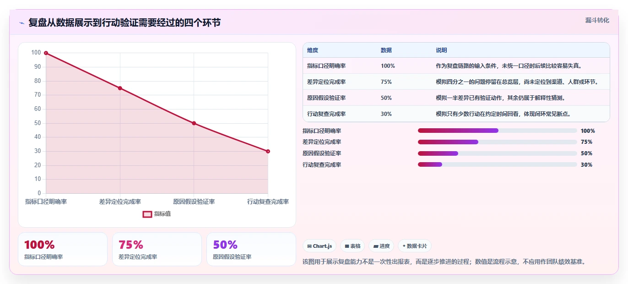Click the 数据 column header
The height and width of the screenshot is (284, 628).
[x=386, y=50]
